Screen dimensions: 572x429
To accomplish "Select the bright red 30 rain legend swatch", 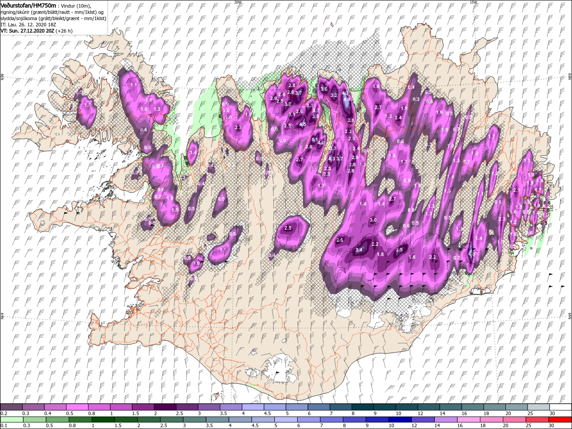I will [560, 420].
